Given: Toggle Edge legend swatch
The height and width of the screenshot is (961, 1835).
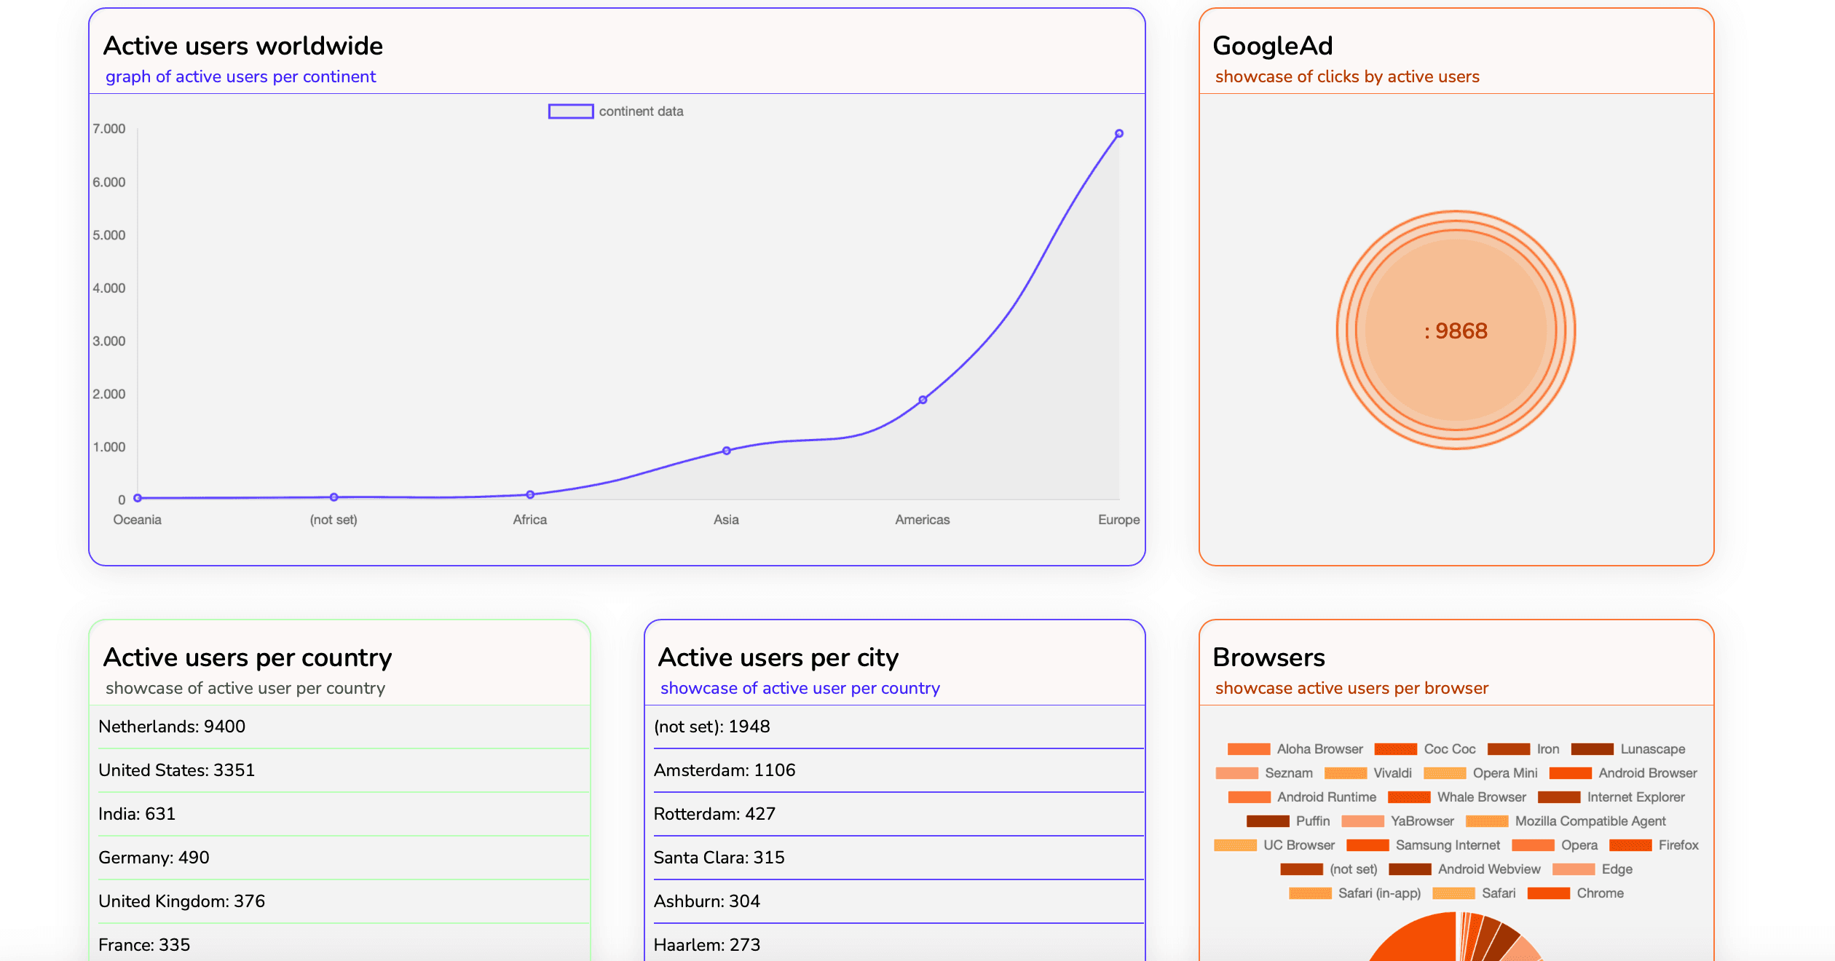Looking at the screenshot, I should pos(1574,869).
